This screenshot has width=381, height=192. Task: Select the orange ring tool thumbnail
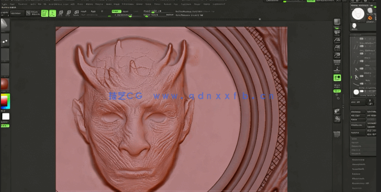tap(370, 18)
